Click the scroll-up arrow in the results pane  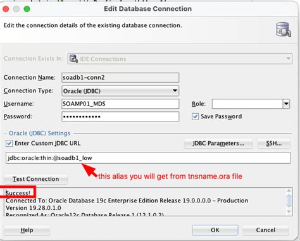(289, 191)
